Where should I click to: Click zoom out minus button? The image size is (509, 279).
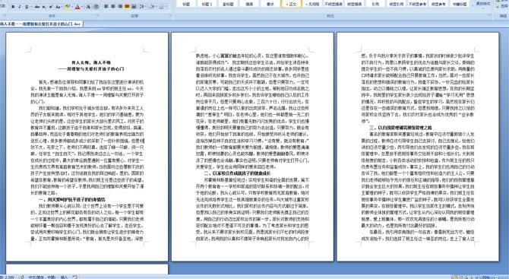tap(496, 277)
